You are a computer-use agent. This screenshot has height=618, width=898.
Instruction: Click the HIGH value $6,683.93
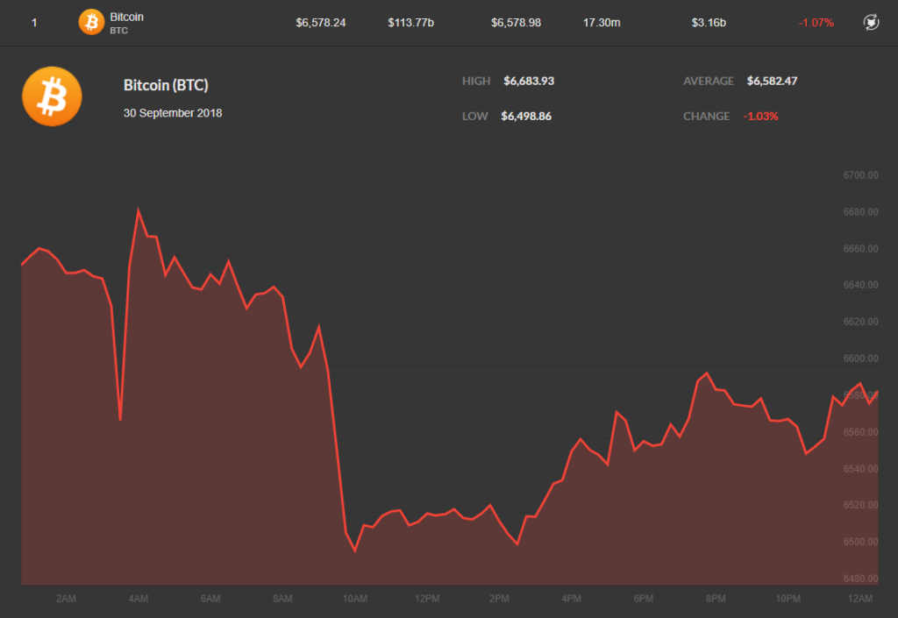click(529, 81)
